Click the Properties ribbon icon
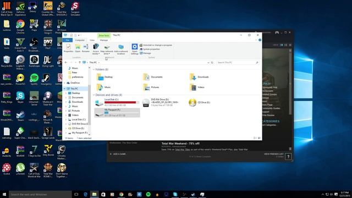352x198 pixels. 68,48
